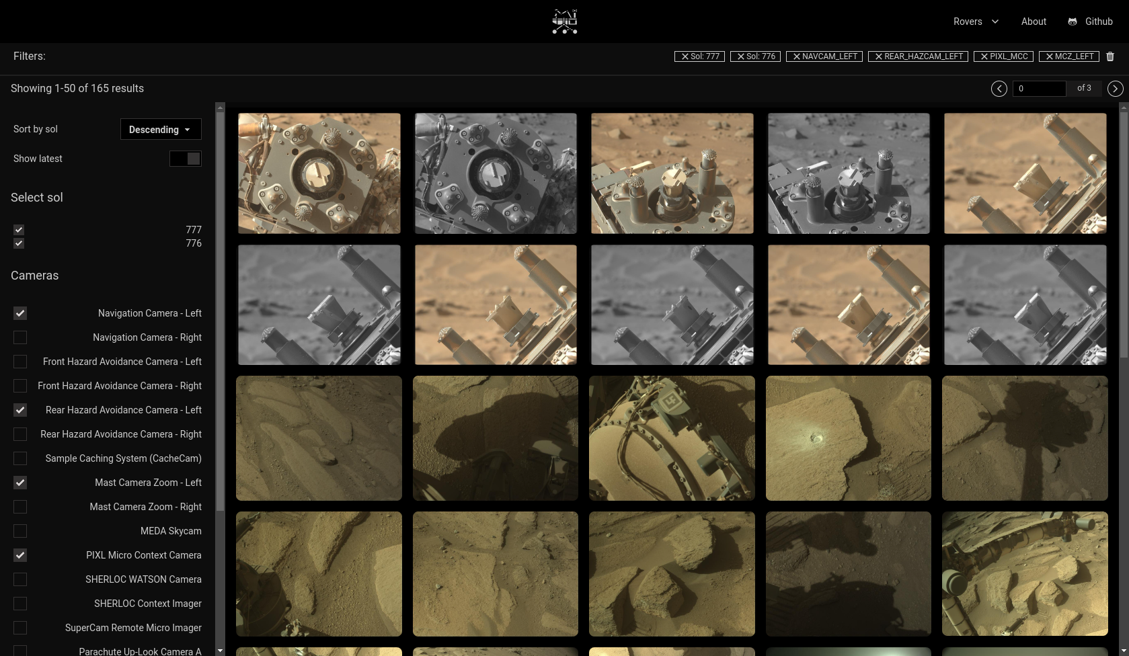
Task: Open the rover deck with fiducial marker image
Action: point(672,438)
